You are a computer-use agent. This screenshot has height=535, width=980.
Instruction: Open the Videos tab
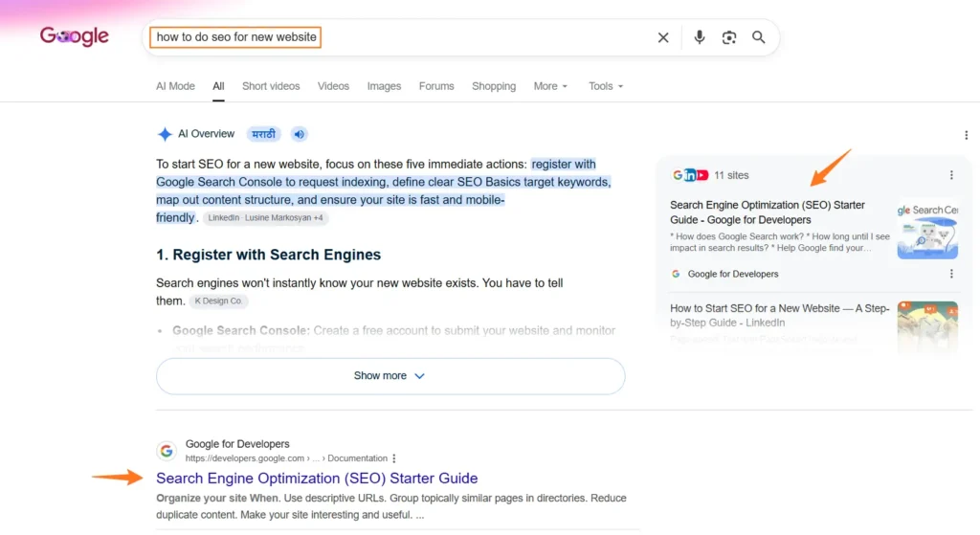click(x=333, y=86)
